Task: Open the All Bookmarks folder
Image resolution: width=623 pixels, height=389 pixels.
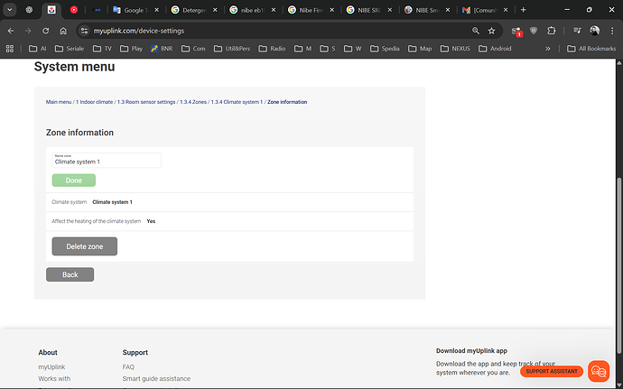Action: pyautogui.click(x=590, y=49)
